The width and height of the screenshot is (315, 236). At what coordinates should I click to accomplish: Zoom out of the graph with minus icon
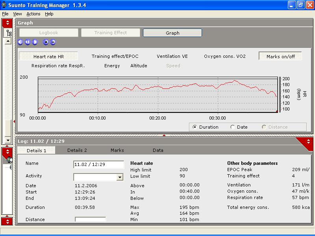(x=53, y=42)
